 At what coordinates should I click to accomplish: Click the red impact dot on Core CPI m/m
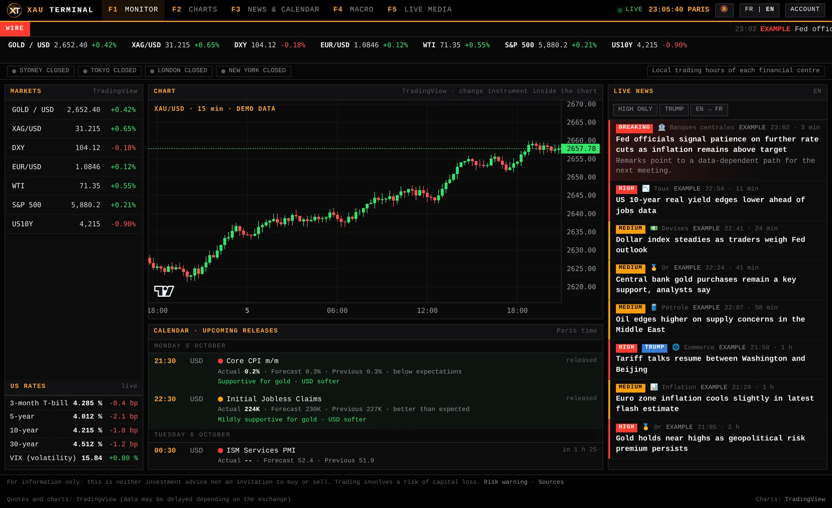220,361
